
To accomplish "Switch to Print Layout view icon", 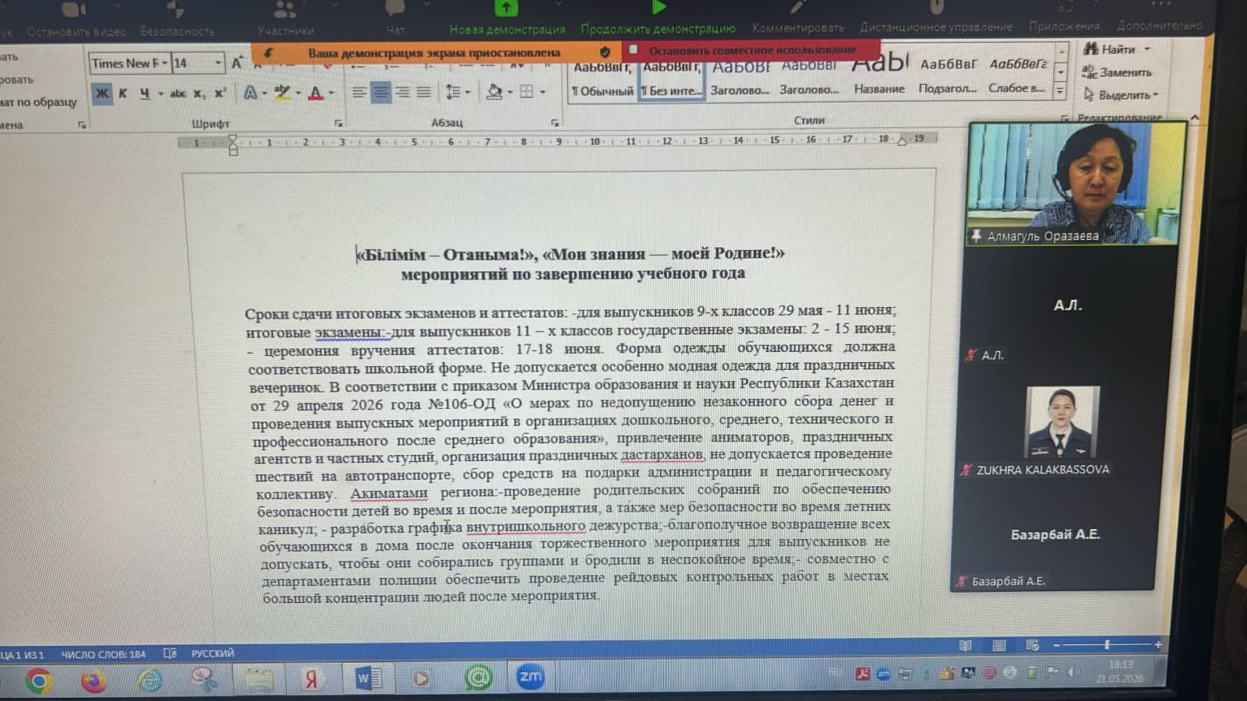I will pos(998,645).
